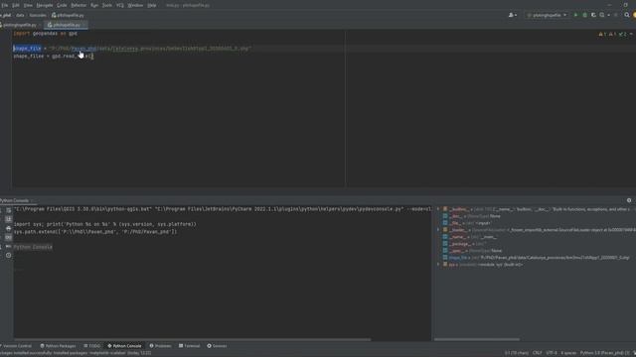This screenshot has width=636, height=357.
Task: Select the shape_file variable row
Action: point(536,258)
